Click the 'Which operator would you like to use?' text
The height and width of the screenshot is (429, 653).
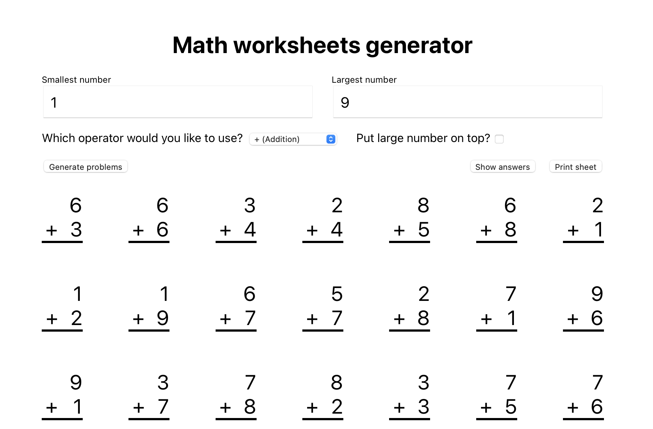pos(142,138)
